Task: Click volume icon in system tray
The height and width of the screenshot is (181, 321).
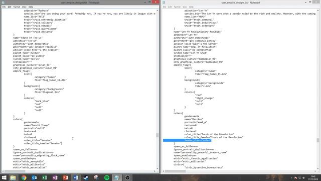Action: pyautogui.click(x=303, y=177)
